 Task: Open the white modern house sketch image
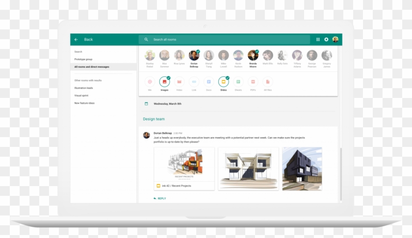(x=248, y=169)
